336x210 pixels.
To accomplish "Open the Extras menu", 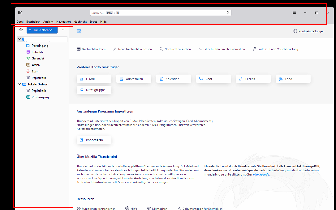I will [x=93, y=22].
